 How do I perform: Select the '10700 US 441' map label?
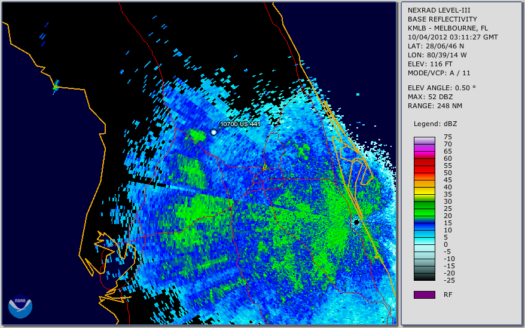240,124
